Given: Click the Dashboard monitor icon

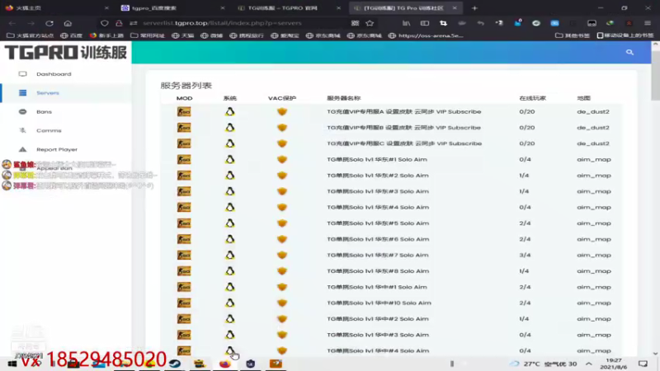Looking at the screenshot, I should tap(23, 74).
